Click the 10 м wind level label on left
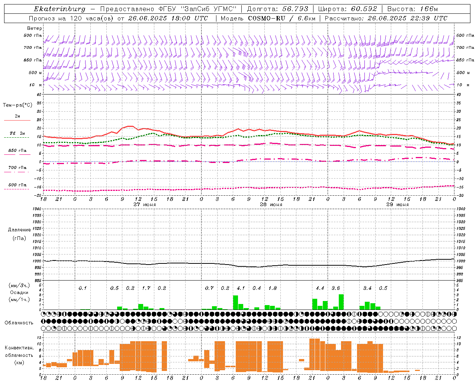Screen dimensions: 476x381 click(x=36, y=85)
